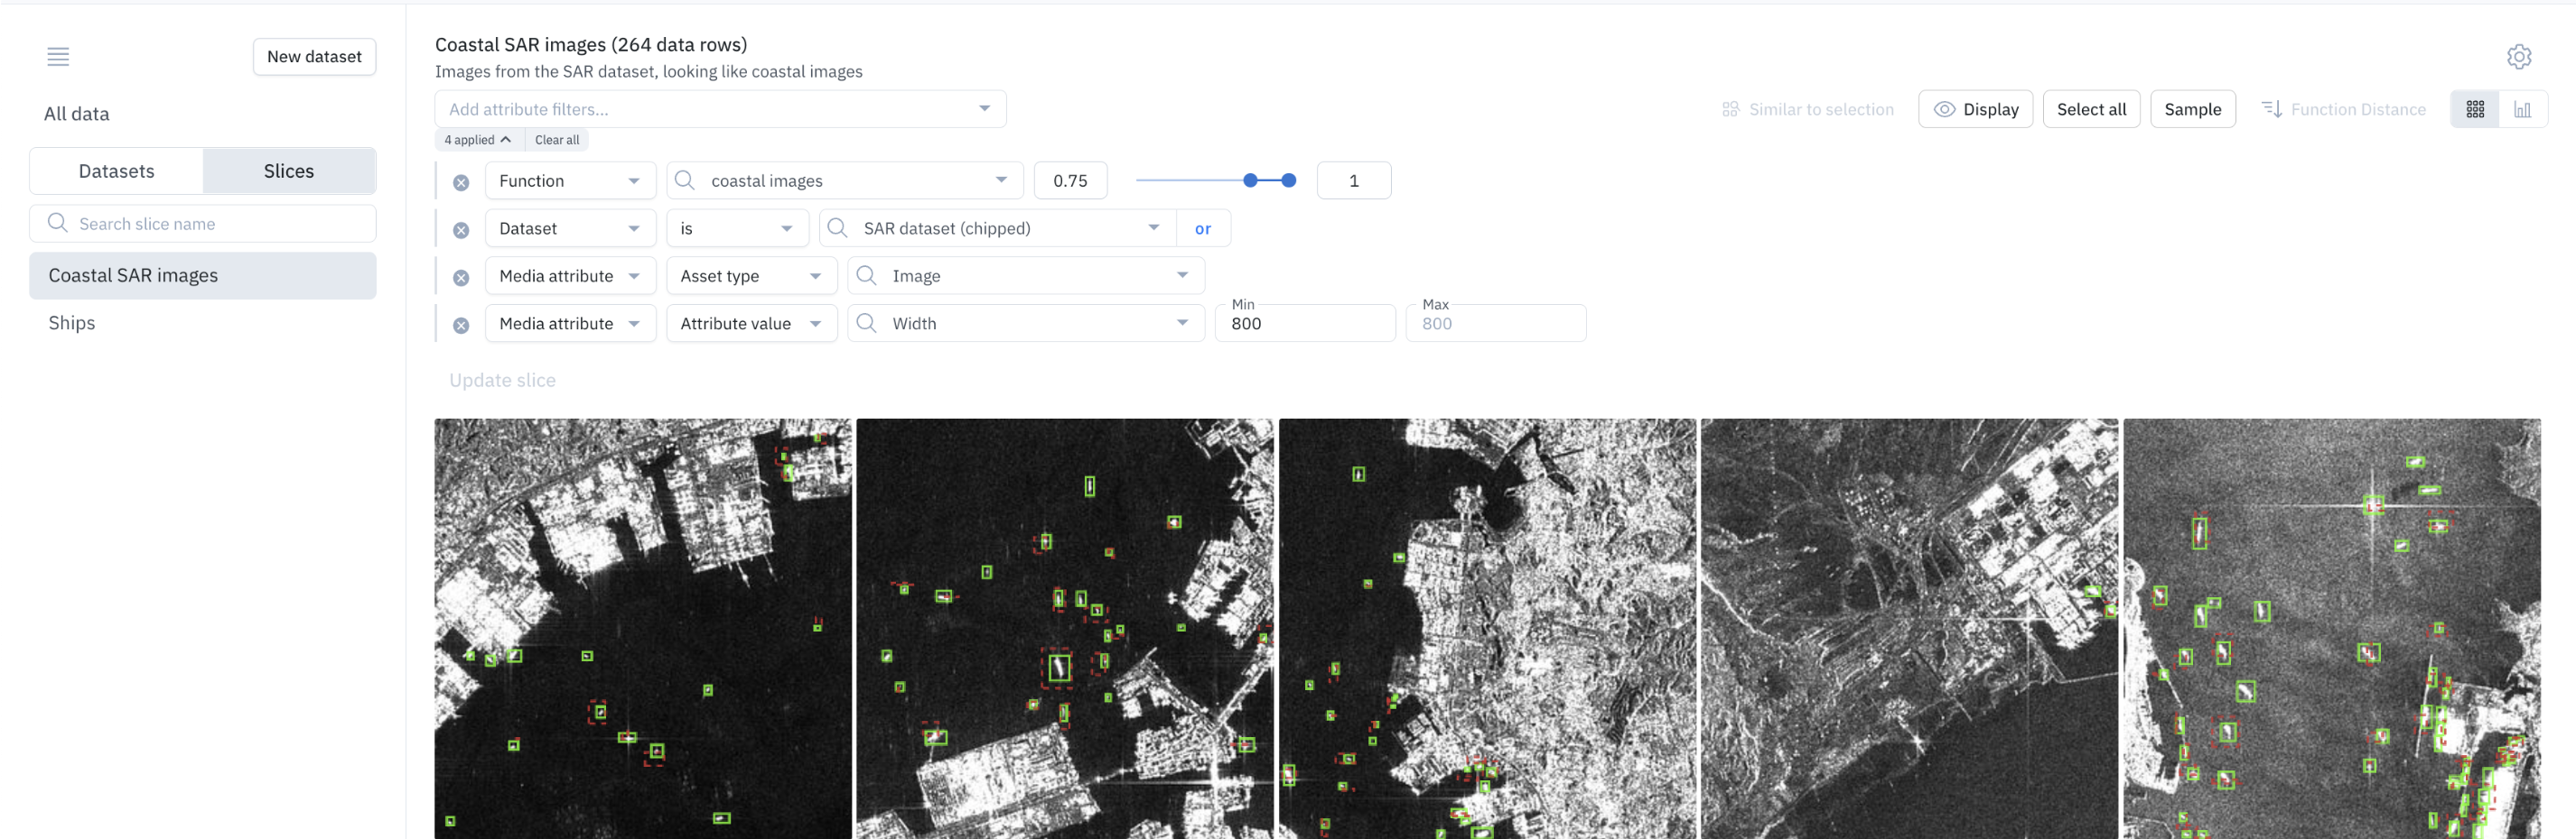This screenshot has width=2576, height=839.
Task: Click the search icon in Width field
Action: click(x=867, y=323)
